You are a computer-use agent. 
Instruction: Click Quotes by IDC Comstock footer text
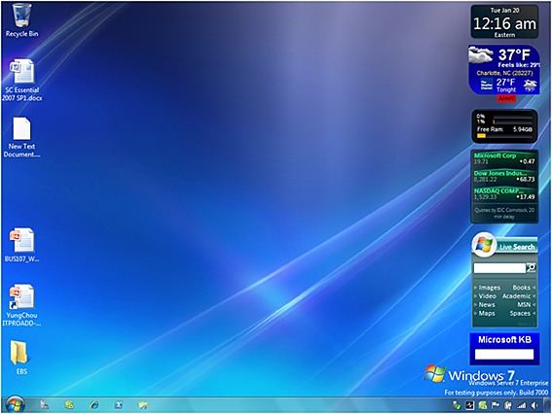504,214
